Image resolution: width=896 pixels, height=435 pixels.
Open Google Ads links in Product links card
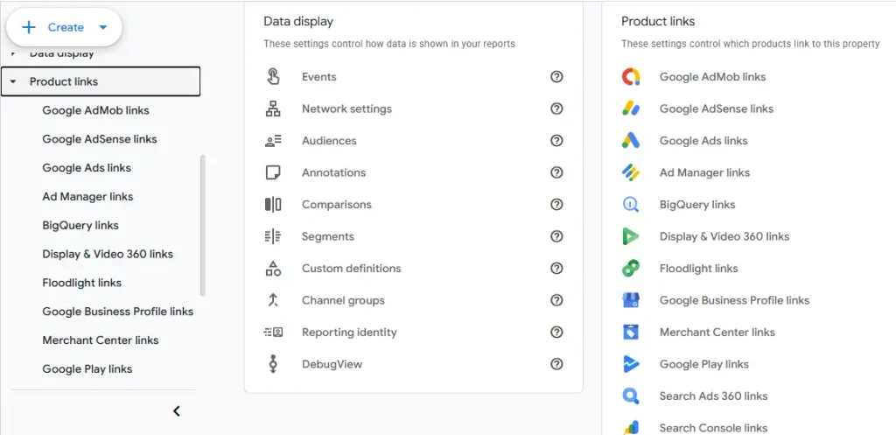coord(703,141)
